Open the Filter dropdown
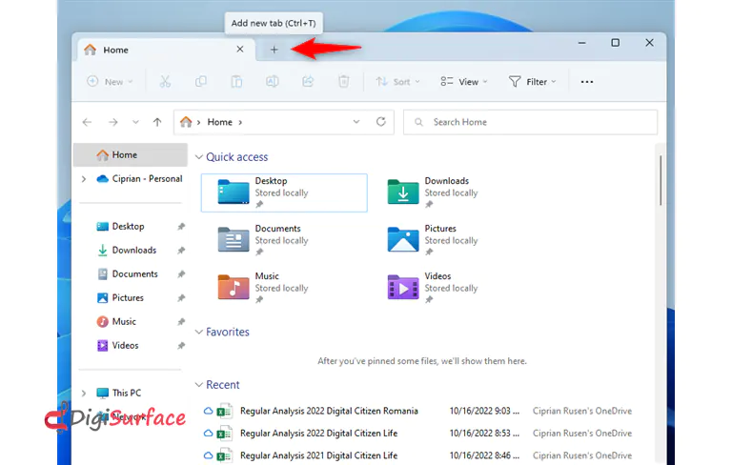The width and height of the screenshot is (732, 465). point(532,82)
